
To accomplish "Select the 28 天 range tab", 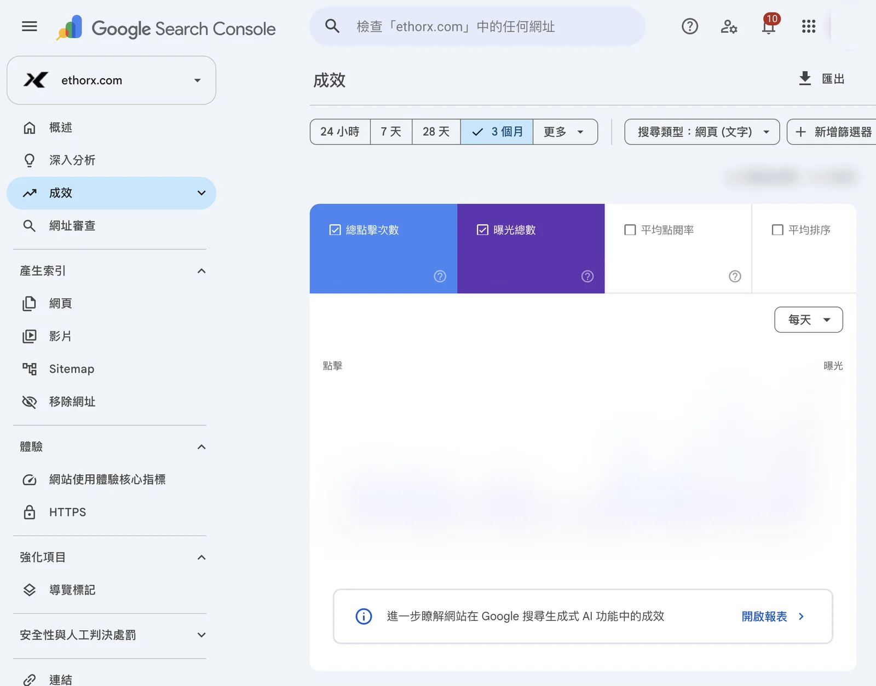I will 436,132.
